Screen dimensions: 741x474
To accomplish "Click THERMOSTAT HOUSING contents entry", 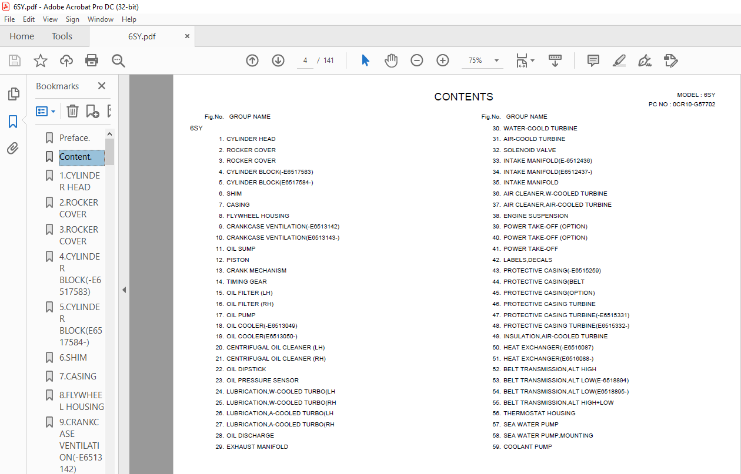I will (x=539, y=414).
